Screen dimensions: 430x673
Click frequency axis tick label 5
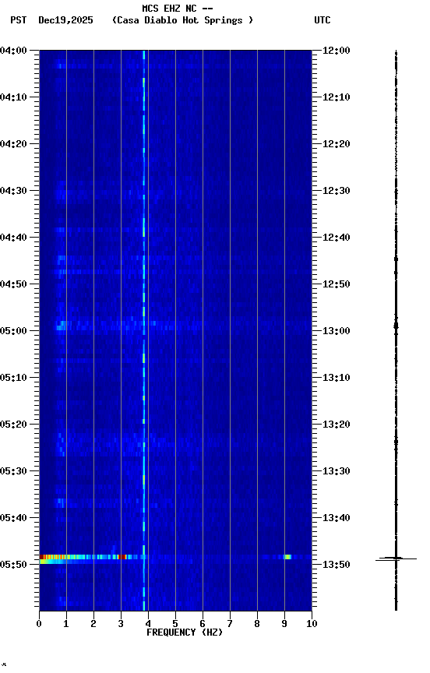[x=175, y=624]
